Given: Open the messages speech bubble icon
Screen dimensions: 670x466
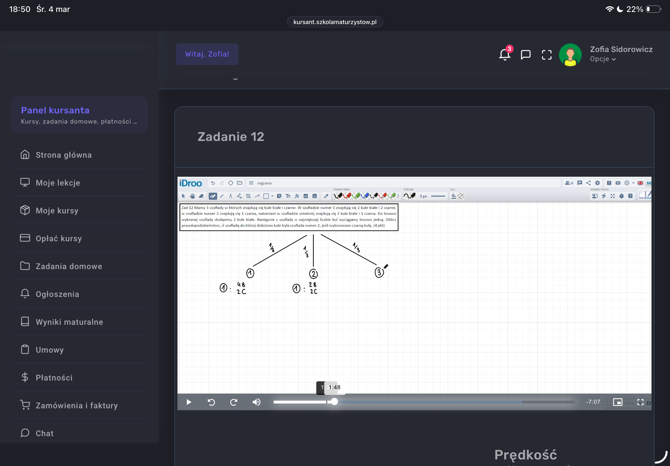Looking at the screenshot, I should click(525, 54).
